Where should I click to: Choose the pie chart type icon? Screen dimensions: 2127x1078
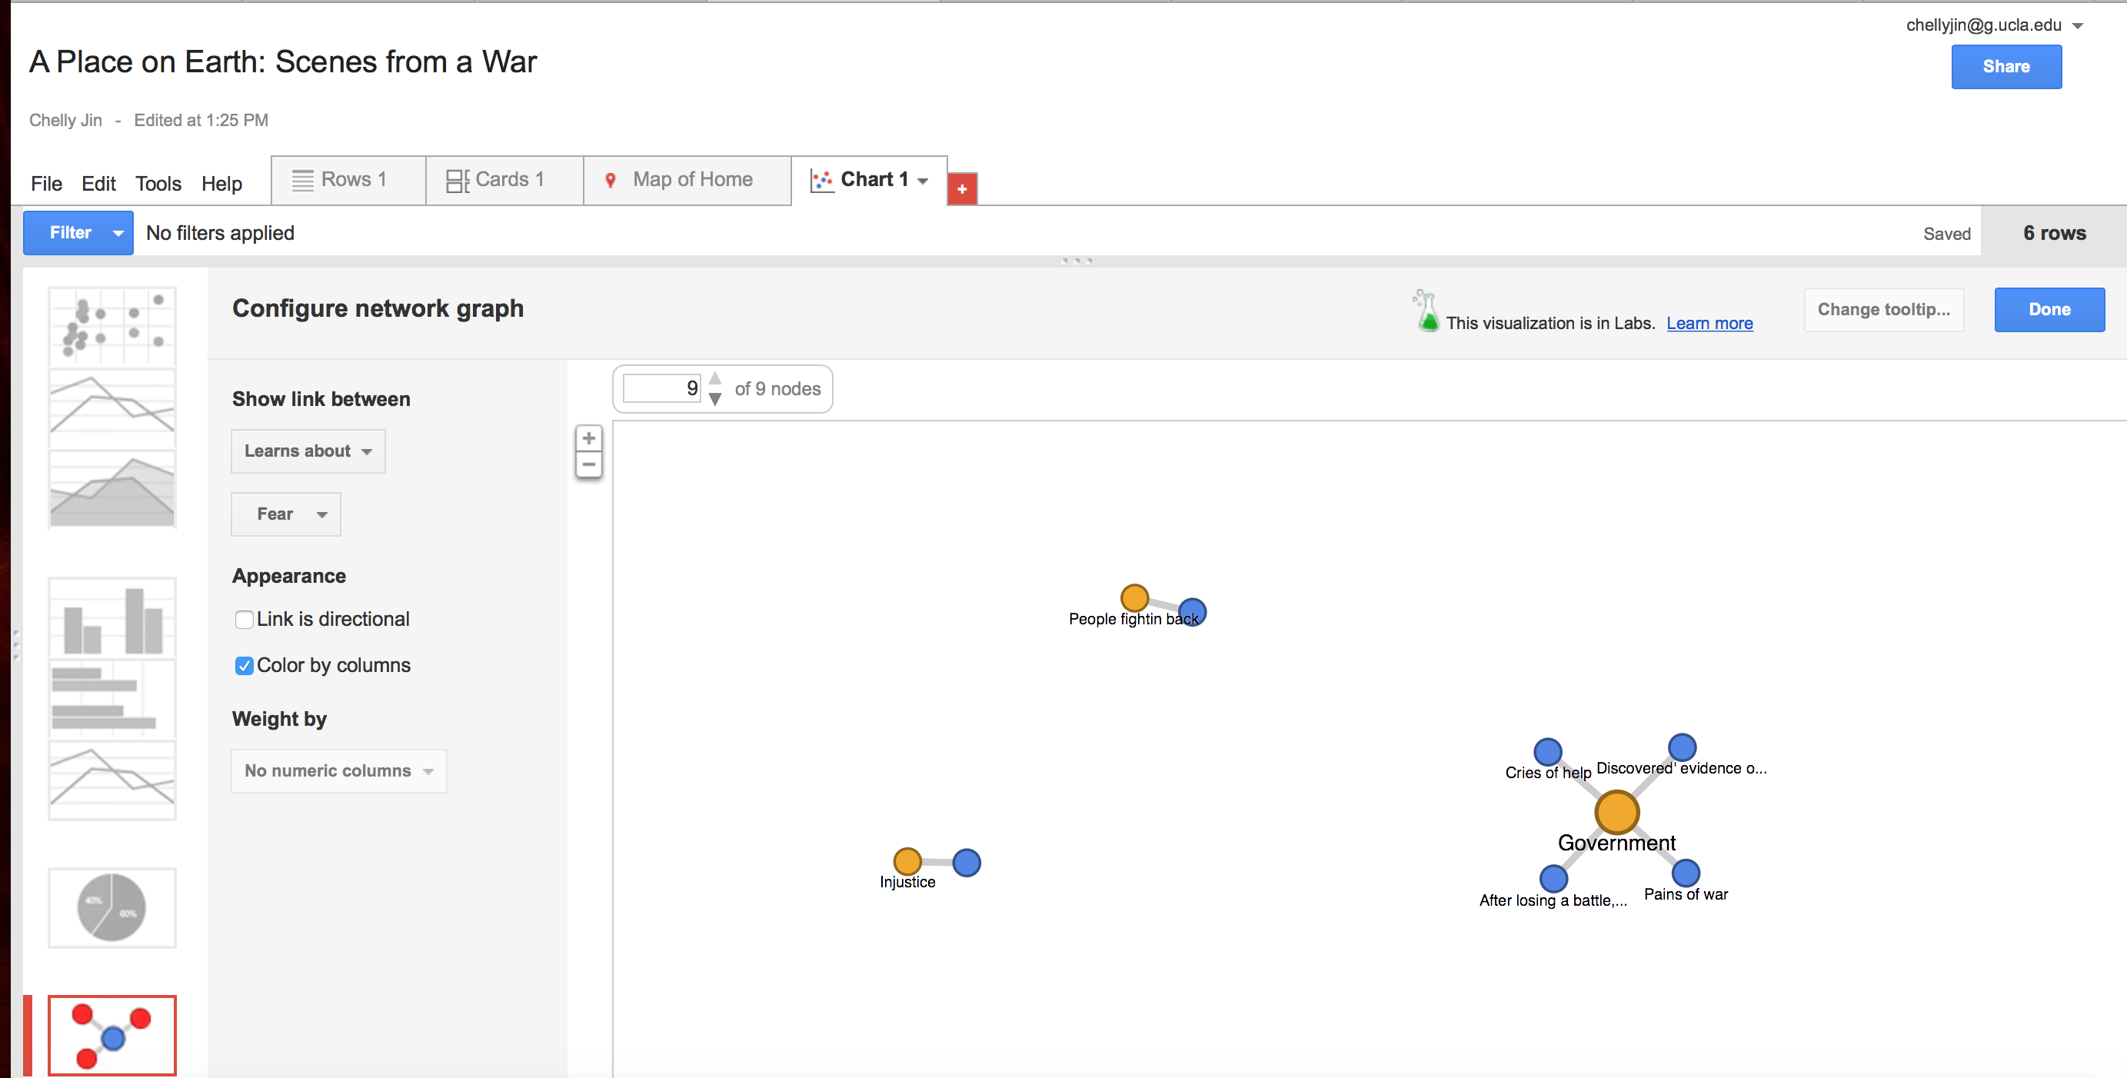tap(112, 907)
